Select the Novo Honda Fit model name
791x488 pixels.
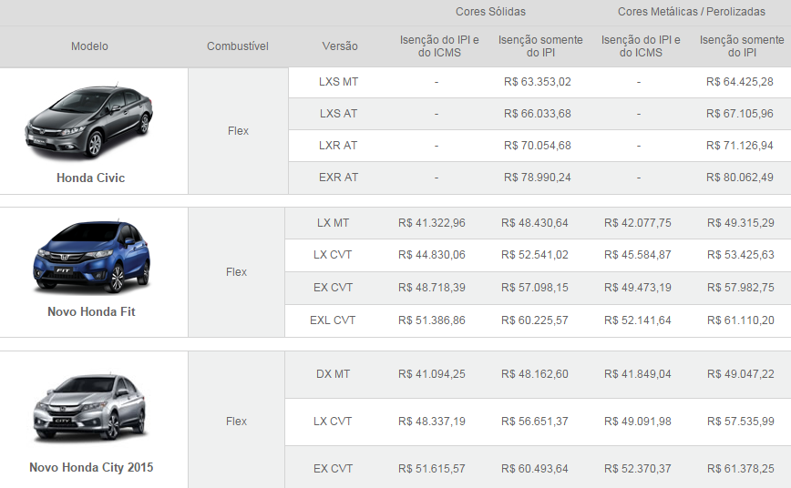pyautogui.click(x=91, y=311)
